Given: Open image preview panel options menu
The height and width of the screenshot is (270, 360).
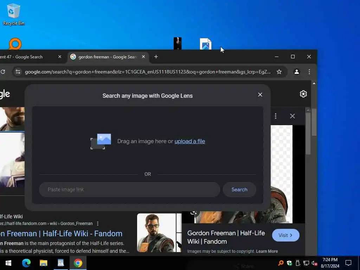Looking at the screenshot, I should click(276, 116).
